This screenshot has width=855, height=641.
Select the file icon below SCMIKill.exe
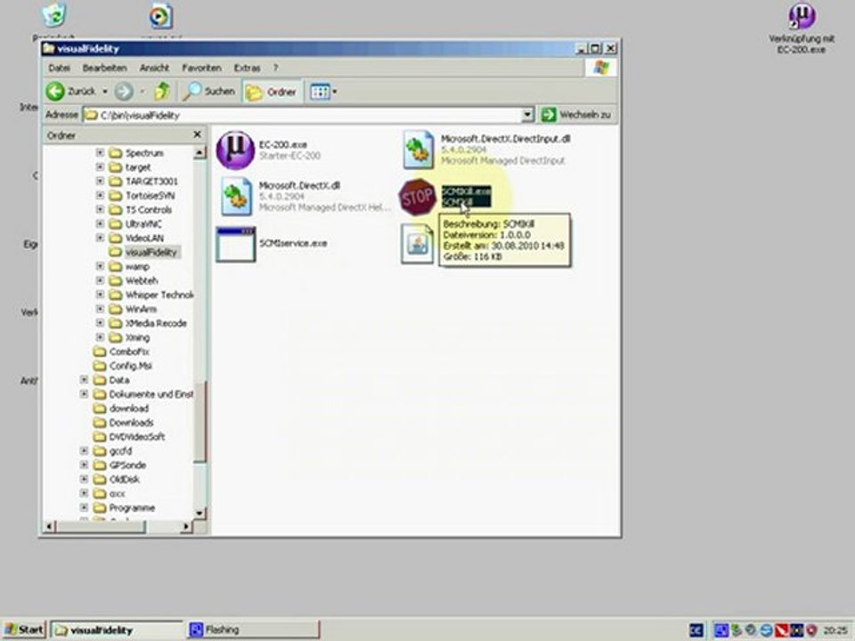click(x=417, y=244)
